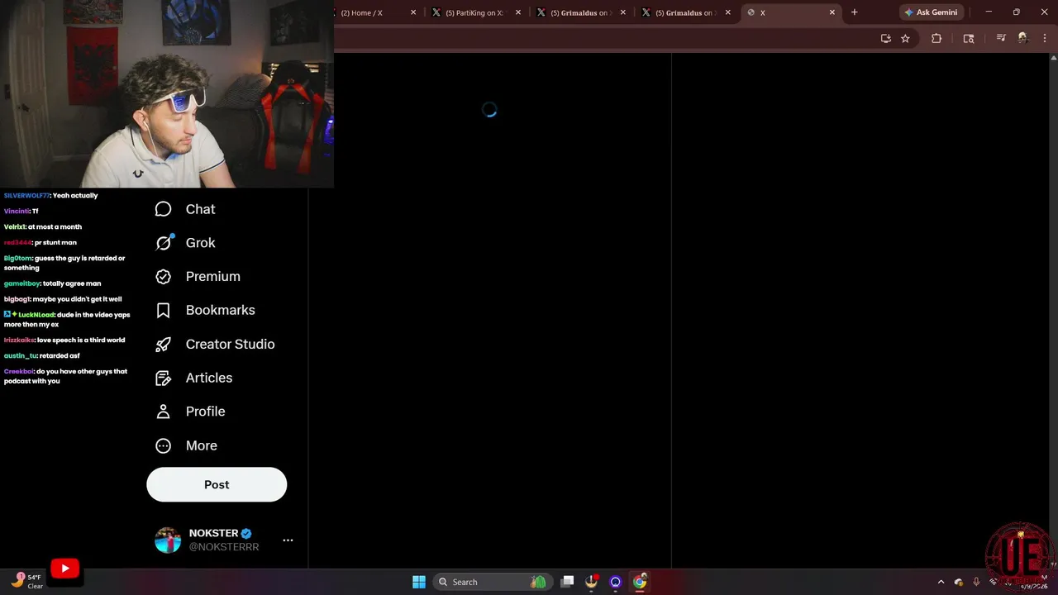Click the Creator Studio rocket icon

[164, 344]
